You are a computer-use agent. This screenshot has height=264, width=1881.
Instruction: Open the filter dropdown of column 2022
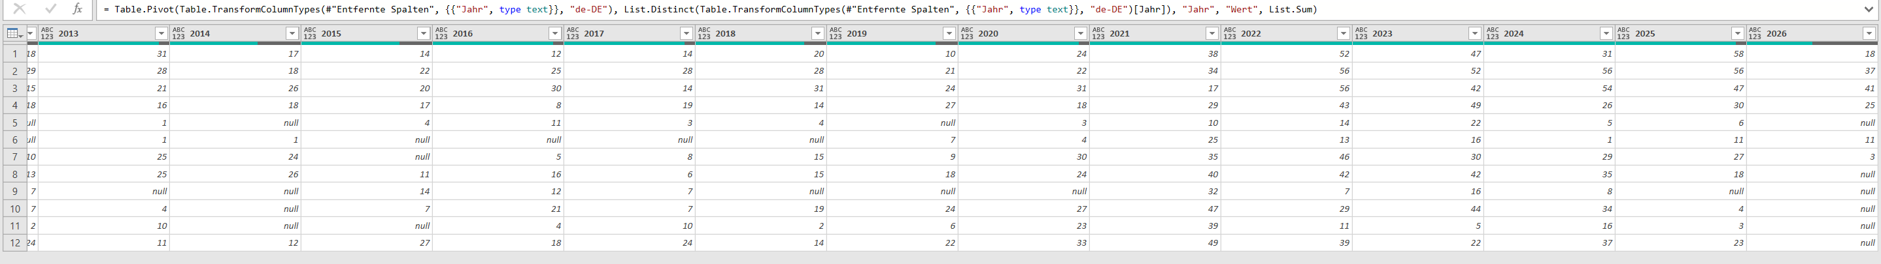tap(1344, 33)
